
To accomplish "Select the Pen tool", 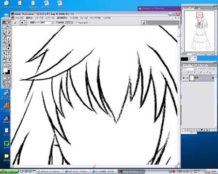I will (x=4, y=57).
